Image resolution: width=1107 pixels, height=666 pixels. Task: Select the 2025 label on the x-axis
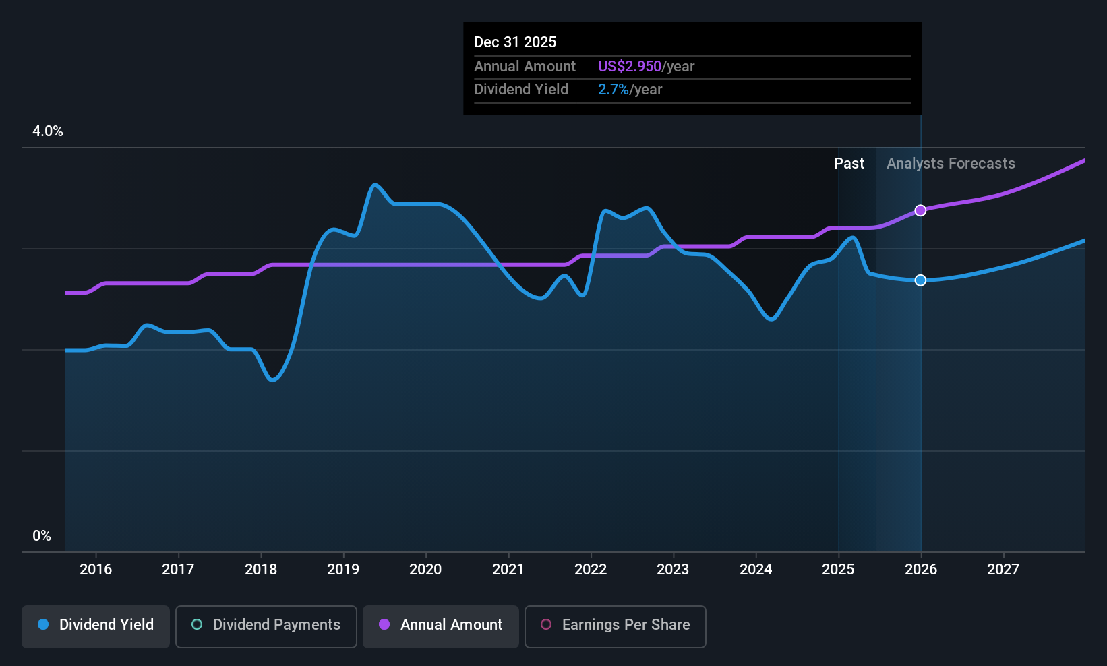click(x=838, y=570)
